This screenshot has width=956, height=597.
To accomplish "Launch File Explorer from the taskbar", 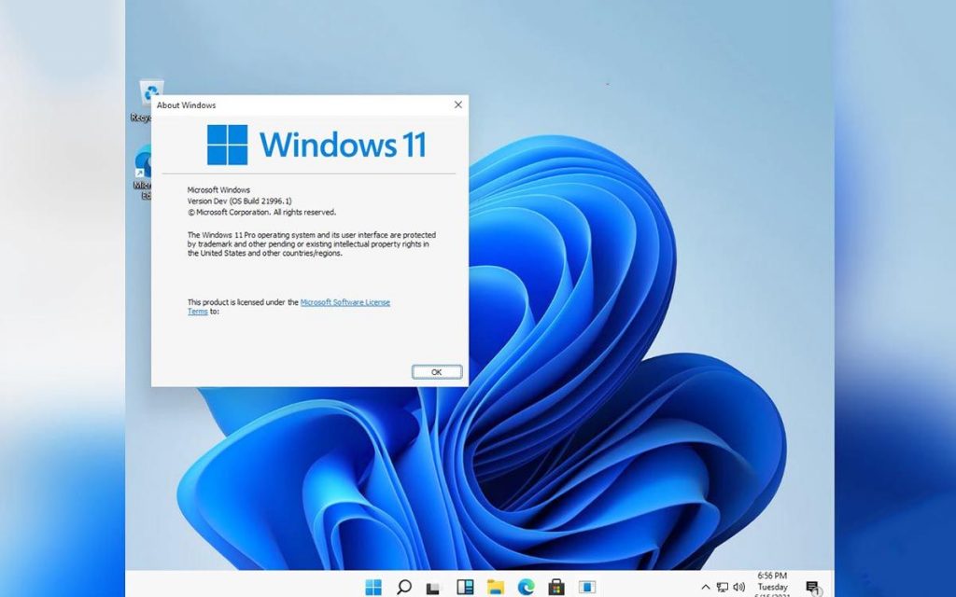I will point(495,588).
